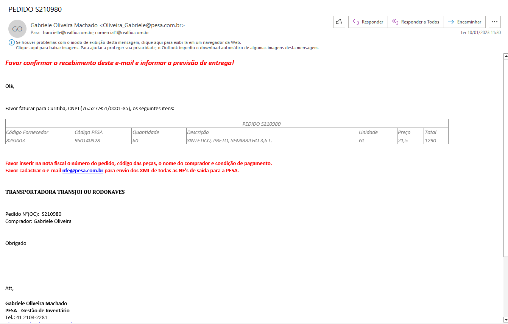Open the nfe@pesa.com.br email link
Screen dimensions: 508x324
tap(83, 170)
